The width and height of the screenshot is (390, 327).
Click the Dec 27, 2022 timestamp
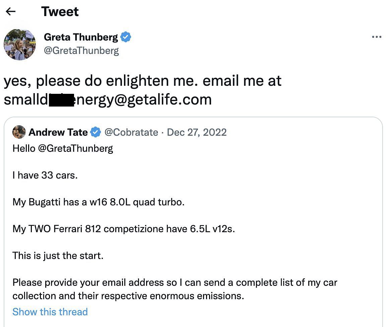pos(197,132)
